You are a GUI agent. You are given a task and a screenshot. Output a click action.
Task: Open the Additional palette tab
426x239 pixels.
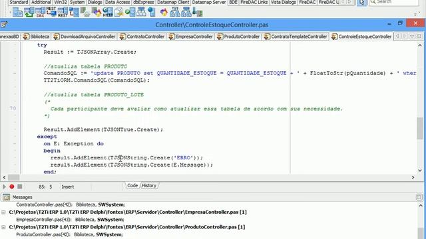pyautogui.click(x=41, y=2)
